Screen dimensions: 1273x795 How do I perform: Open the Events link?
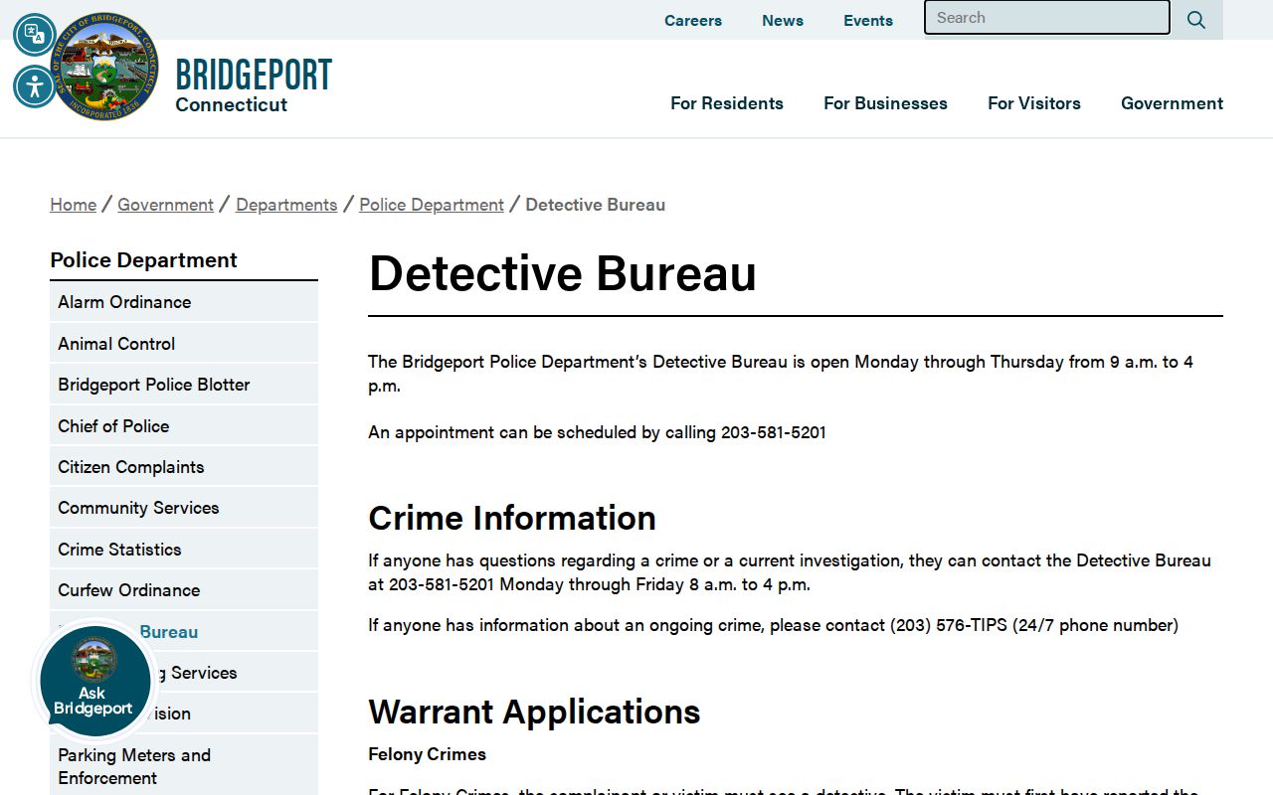pyautogui.click(x=868, y=20)
